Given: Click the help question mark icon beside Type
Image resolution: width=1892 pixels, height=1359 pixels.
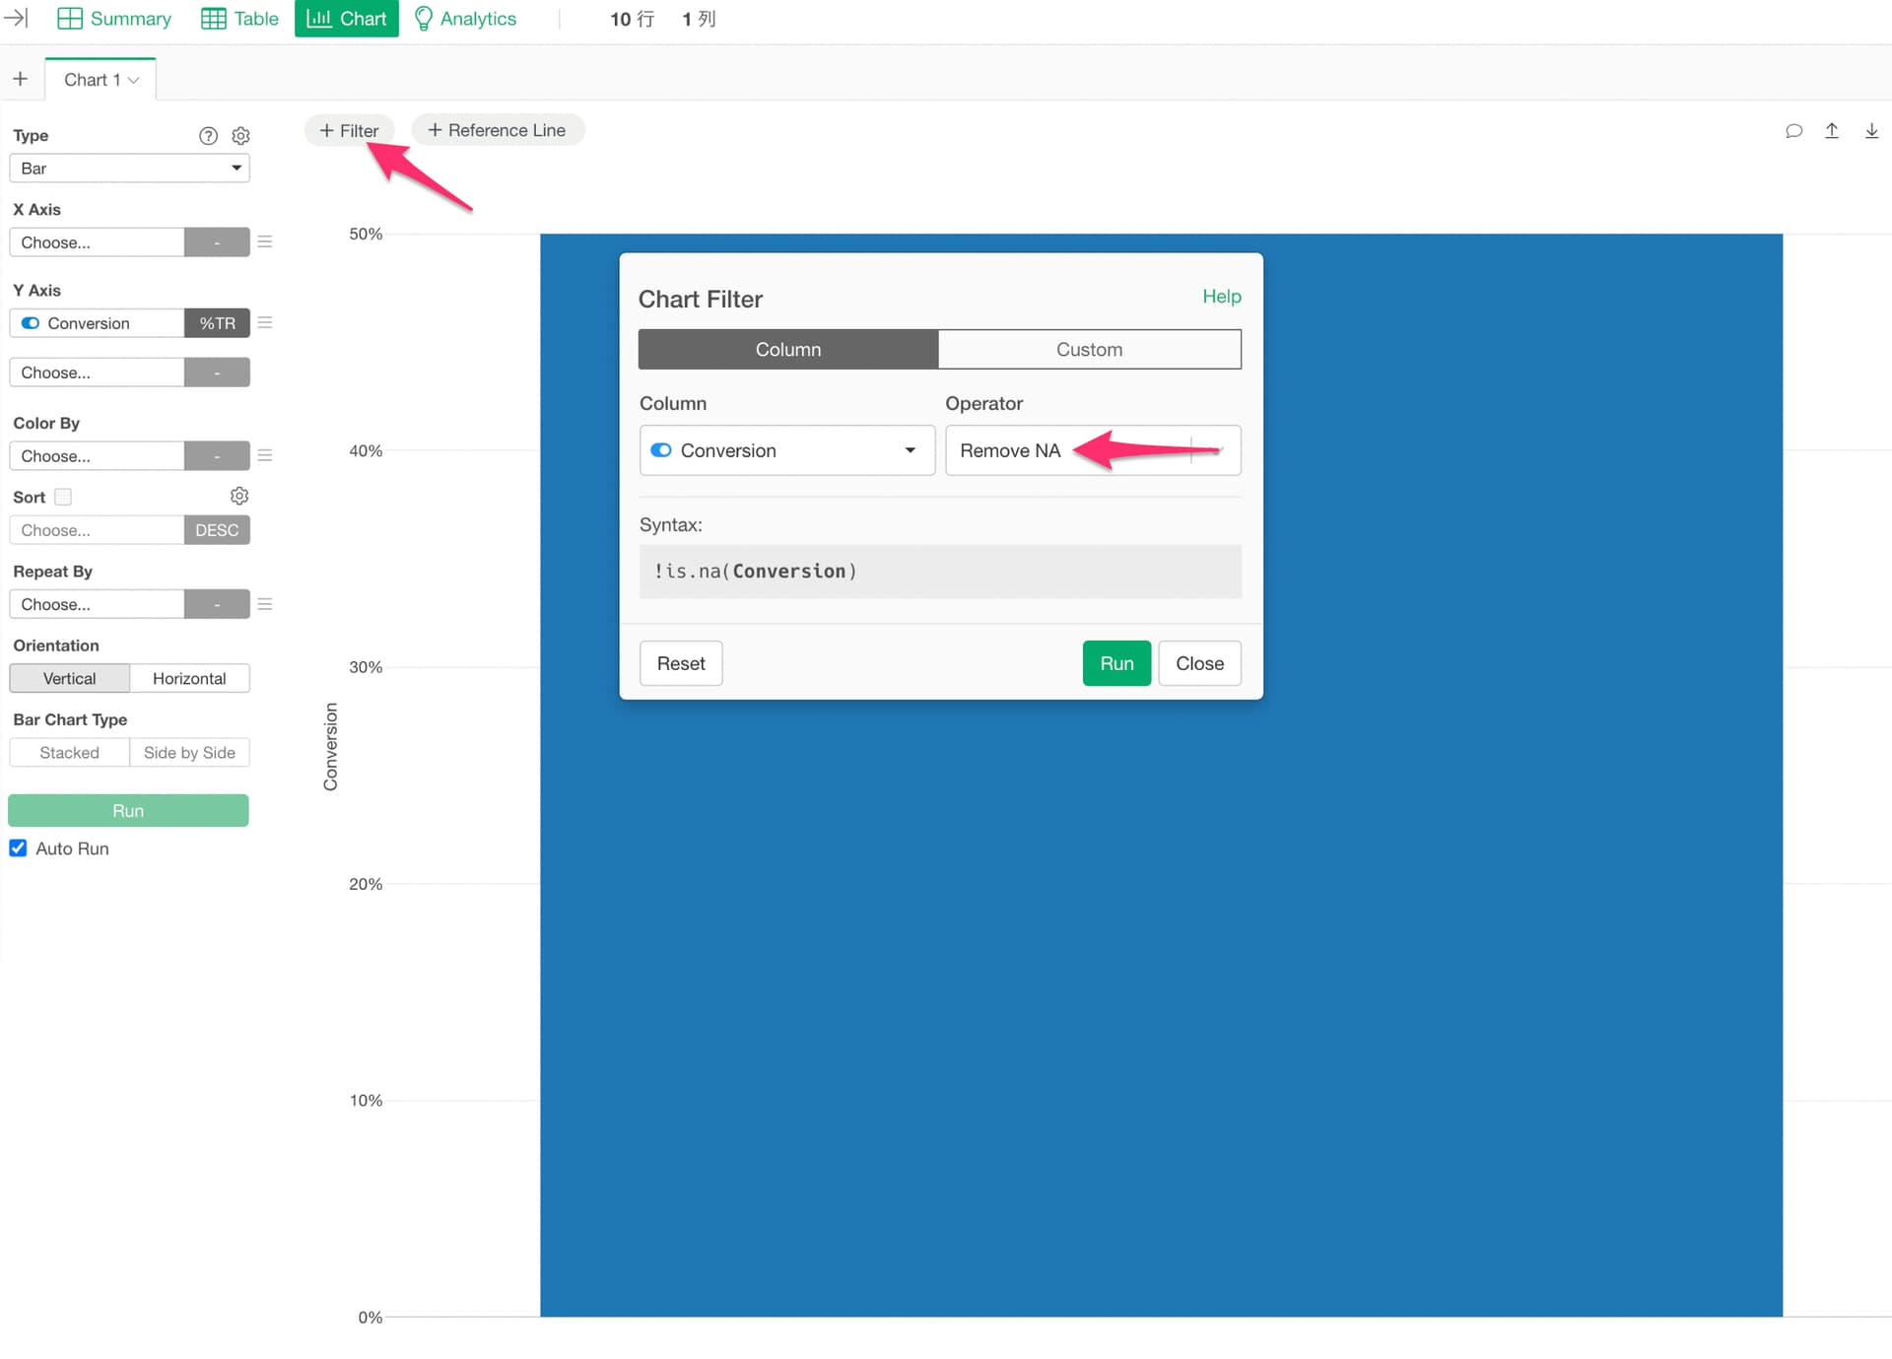Looking at the screenshot, I should tap(208, 136).
